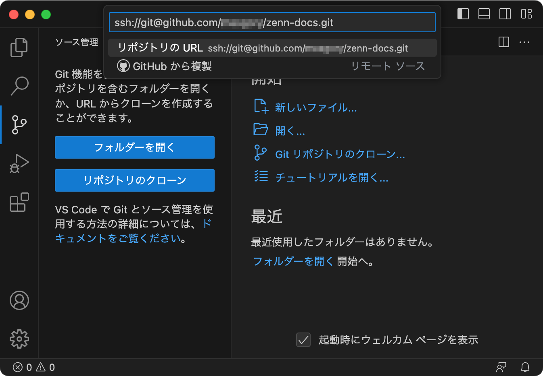
Task: Select the リポジトリの URL quick pick entry
Action: [272, 48]
